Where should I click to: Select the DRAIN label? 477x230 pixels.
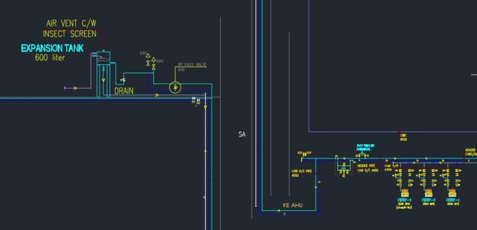[124, 91]
